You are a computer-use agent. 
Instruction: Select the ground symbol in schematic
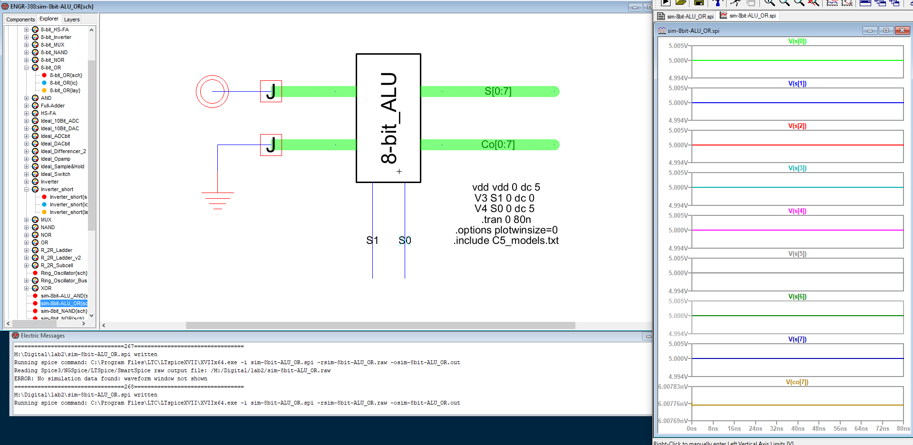click(x=218, y=202)
